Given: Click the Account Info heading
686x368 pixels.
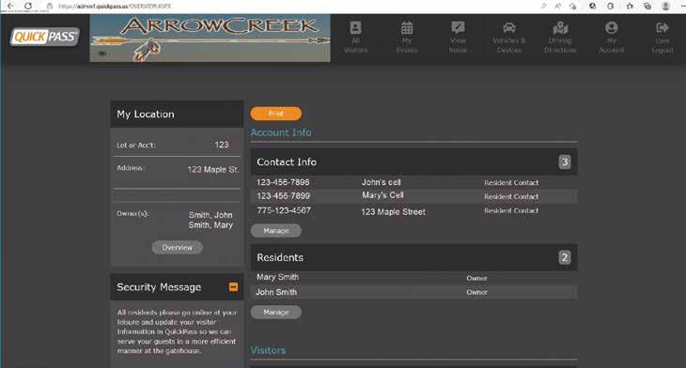Looking at the screenshot, I should [x=281, y=132].
